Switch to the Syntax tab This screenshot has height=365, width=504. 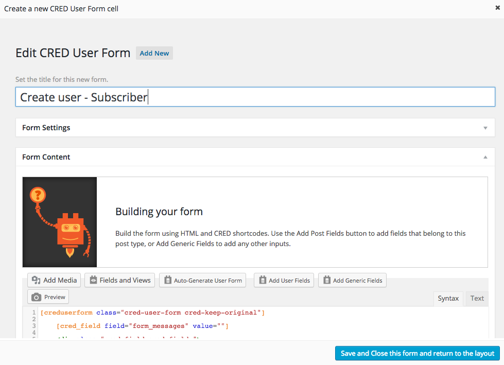pyautogui.click(x=448, y=299)
